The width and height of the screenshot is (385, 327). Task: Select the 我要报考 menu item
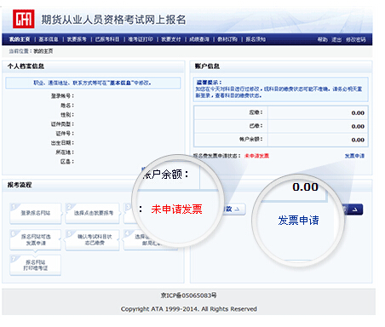click(77, 39)
